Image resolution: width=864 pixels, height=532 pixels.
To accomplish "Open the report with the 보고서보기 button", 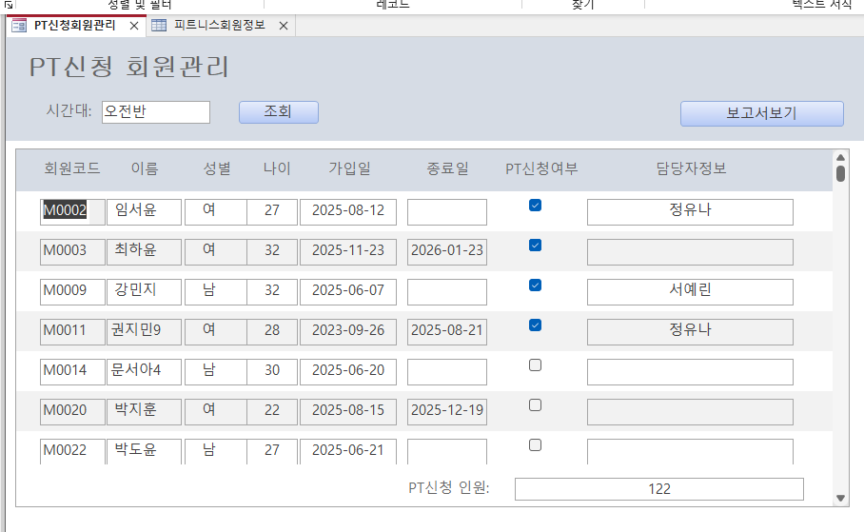I will [x=761, y=113].
